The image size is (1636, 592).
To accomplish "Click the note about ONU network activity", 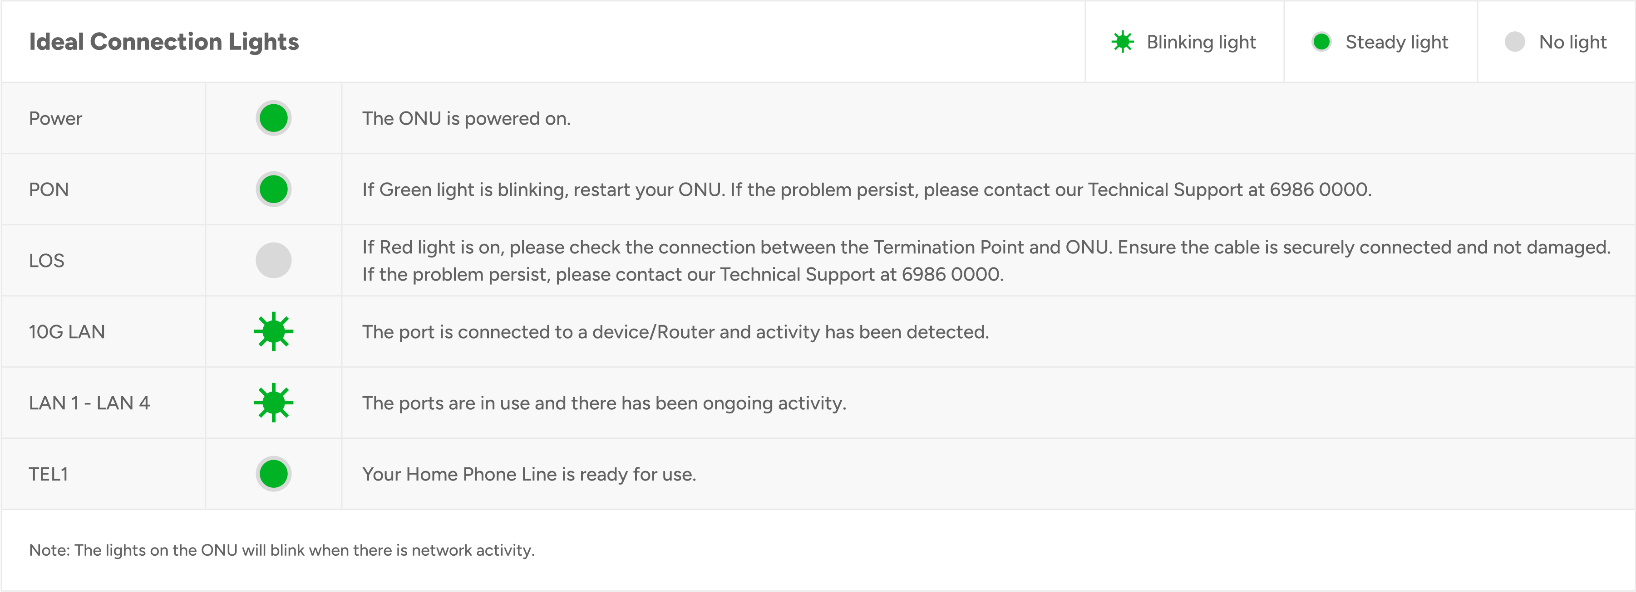I will [x=282, y=550].
